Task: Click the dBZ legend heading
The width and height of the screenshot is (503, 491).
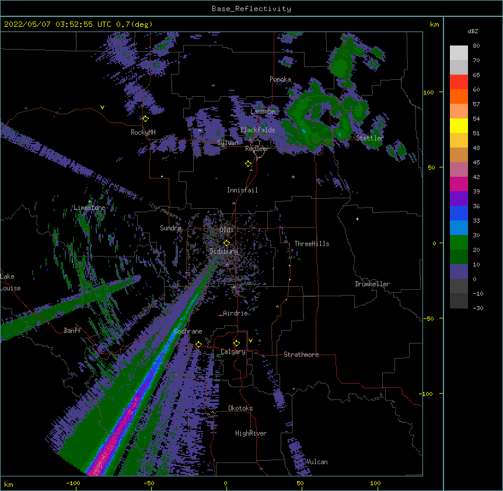Action: 473,31
